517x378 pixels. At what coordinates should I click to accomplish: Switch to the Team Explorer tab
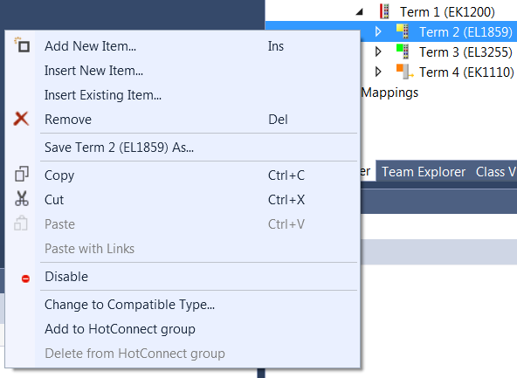tap(424, 172)
